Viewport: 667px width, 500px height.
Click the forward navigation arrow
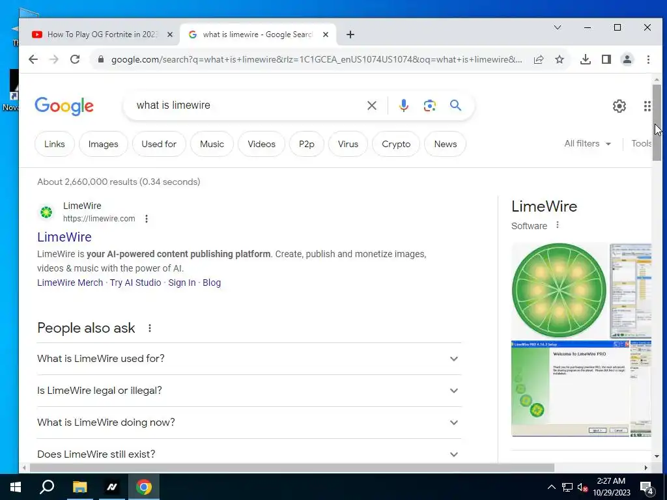[x=53, y=59]
